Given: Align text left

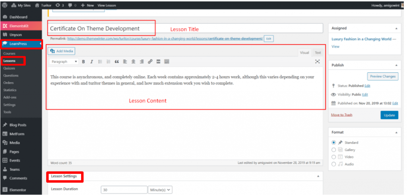Looking at the screenshot, I should coord(125,62).
